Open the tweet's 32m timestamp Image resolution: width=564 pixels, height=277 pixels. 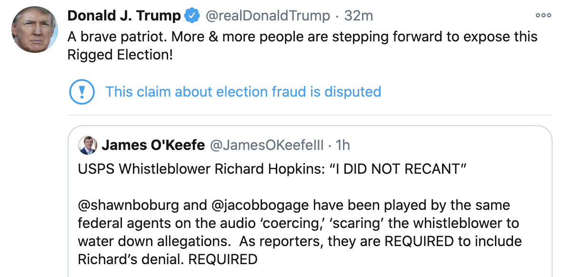click(358, 16)
